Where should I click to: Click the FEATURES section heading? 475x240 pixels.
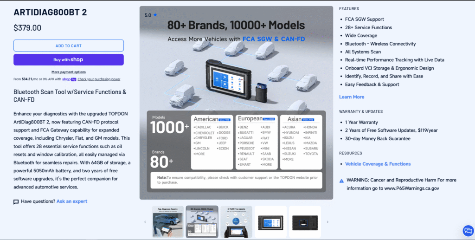click(x=349, y=9)
